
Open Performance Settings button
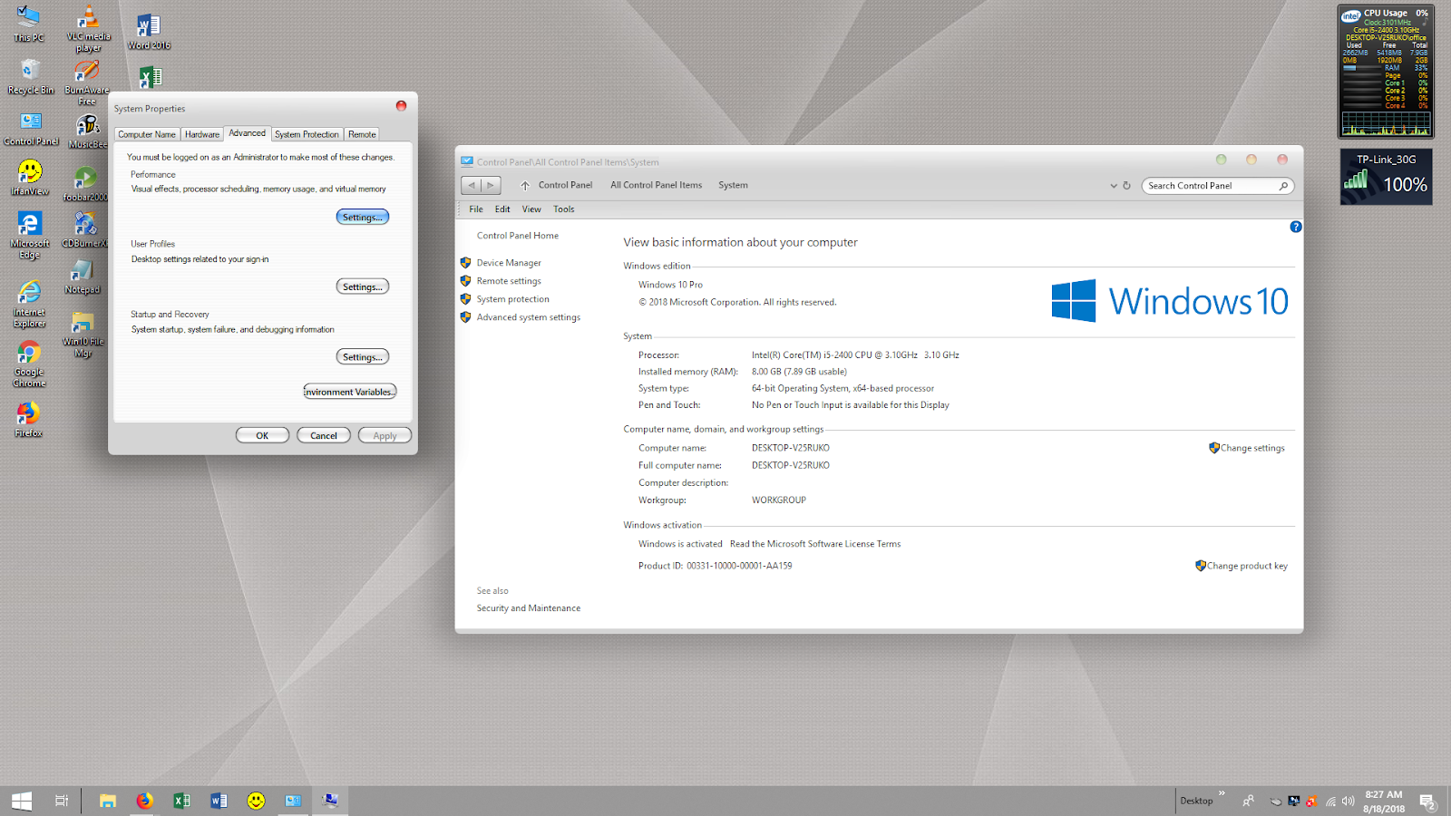point(363,218)
